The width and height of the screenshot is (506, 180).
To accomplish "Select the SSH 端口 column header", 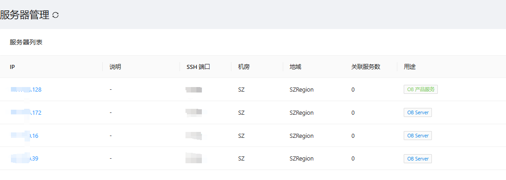I will 199,67.
